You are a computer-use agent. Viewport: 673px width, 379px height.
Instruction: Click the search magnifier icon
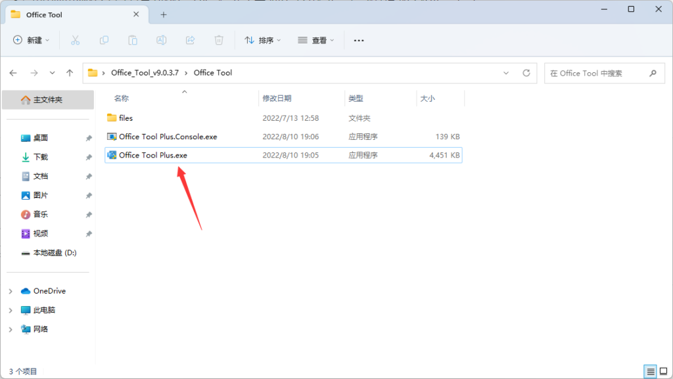click(x=653, y=74)
